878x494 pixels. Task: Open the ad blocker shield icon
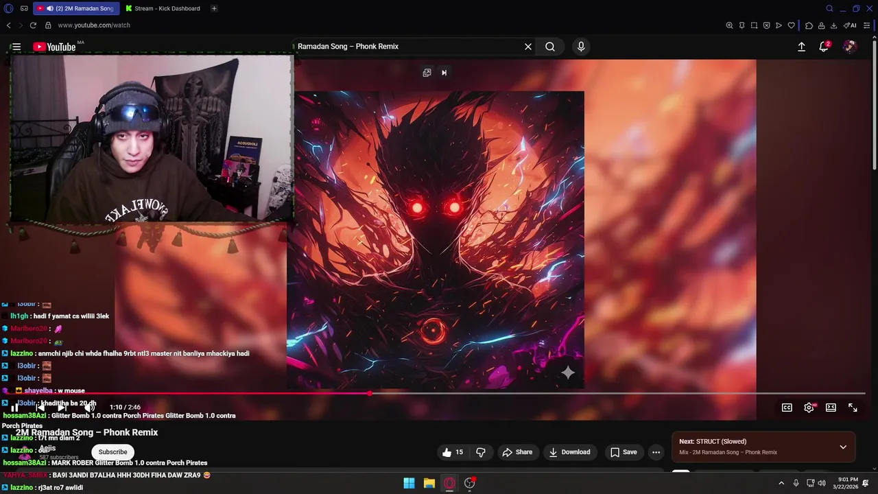pos(766,25)
